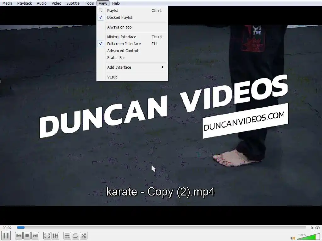The height and width of the screenshot is (241, 322).
Task: Toggle playlist view icon in toolbar
Action: (67, 236)
